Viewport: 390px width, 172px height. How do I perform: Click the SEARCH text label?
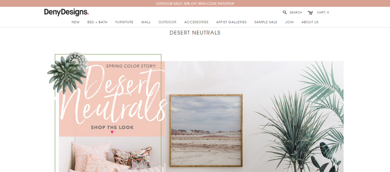pyautogui.click(x=296, y=12)
